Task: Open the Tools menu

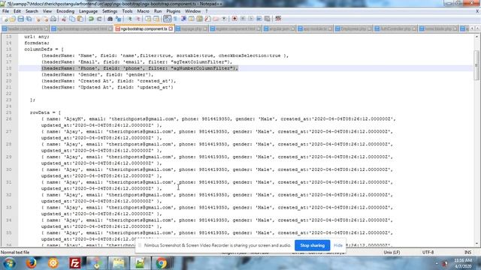Action: click(x=127, y=11)
